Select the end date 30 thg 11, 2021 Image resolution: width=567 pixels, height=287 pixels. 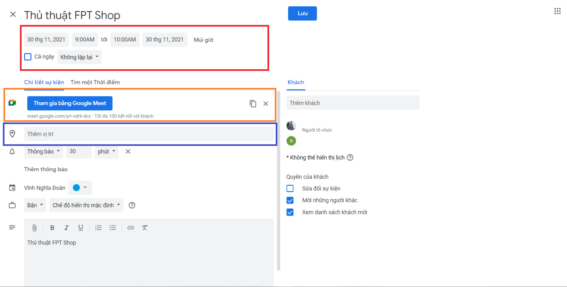[164, 40]
